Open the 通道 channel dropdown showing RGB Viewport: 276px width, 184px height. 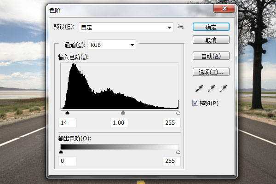[x=112, y=45]
